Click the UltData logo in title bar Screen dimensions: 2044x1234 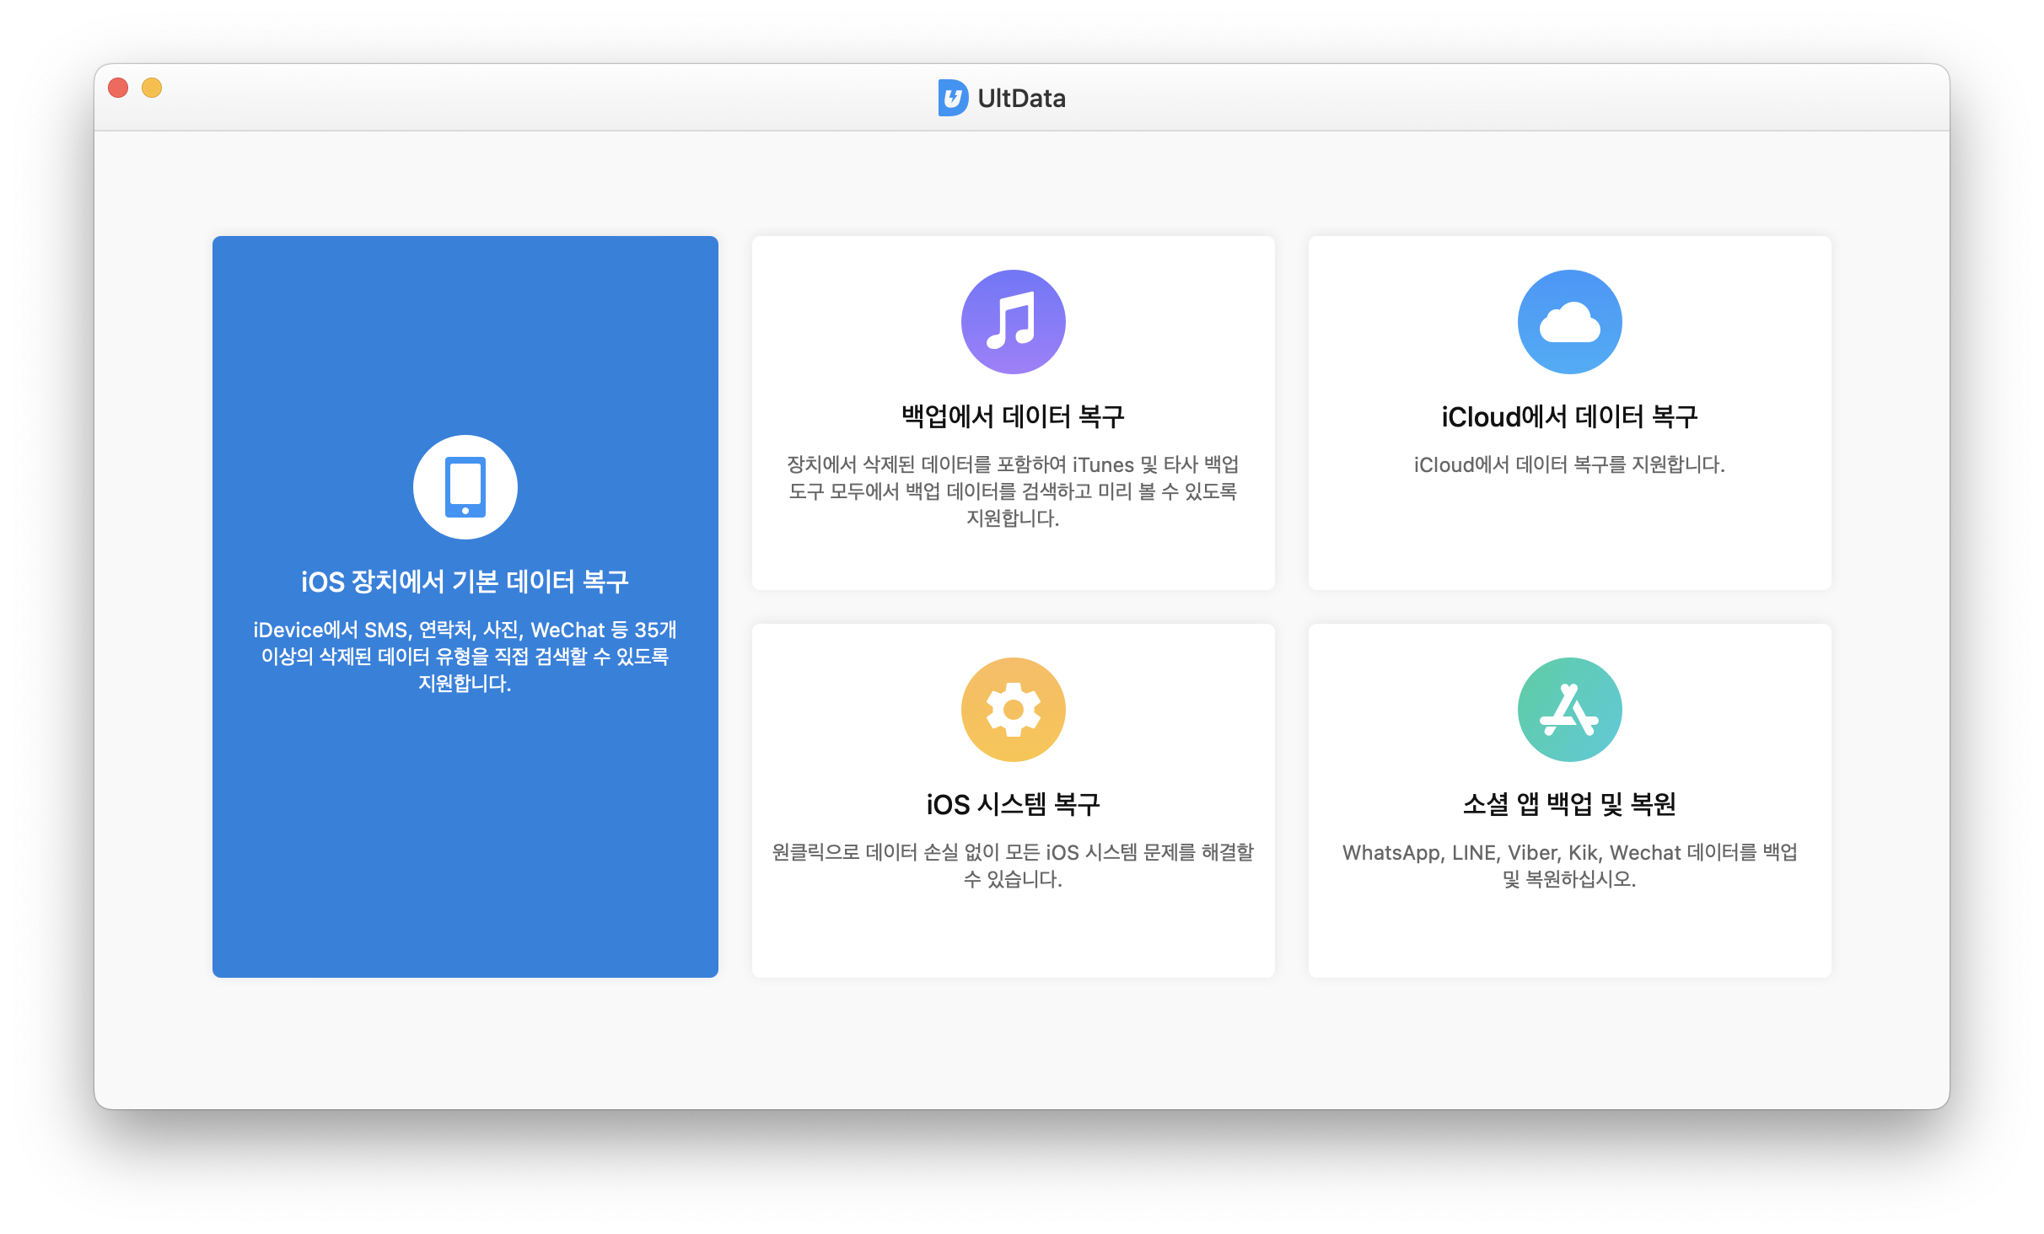pyautogui.click(x=953, y=98)
